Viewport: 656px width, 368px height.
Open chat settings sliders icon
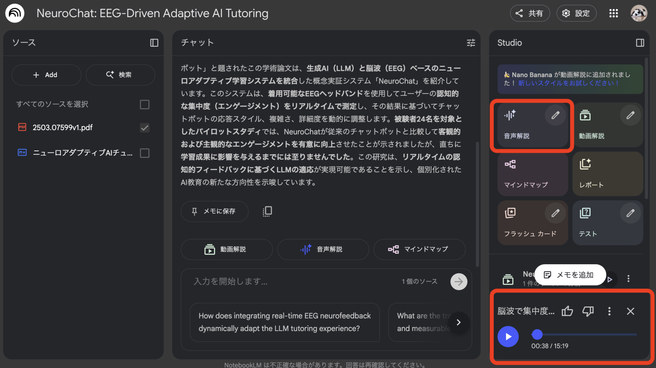pos(471,43)
